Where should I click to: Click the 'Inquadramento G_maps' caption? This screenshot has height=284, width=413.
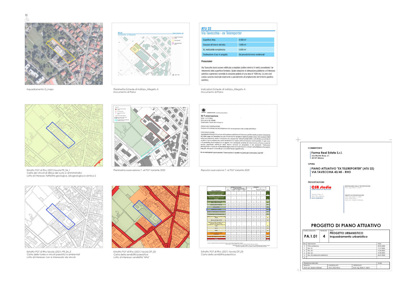click(40, 89)
